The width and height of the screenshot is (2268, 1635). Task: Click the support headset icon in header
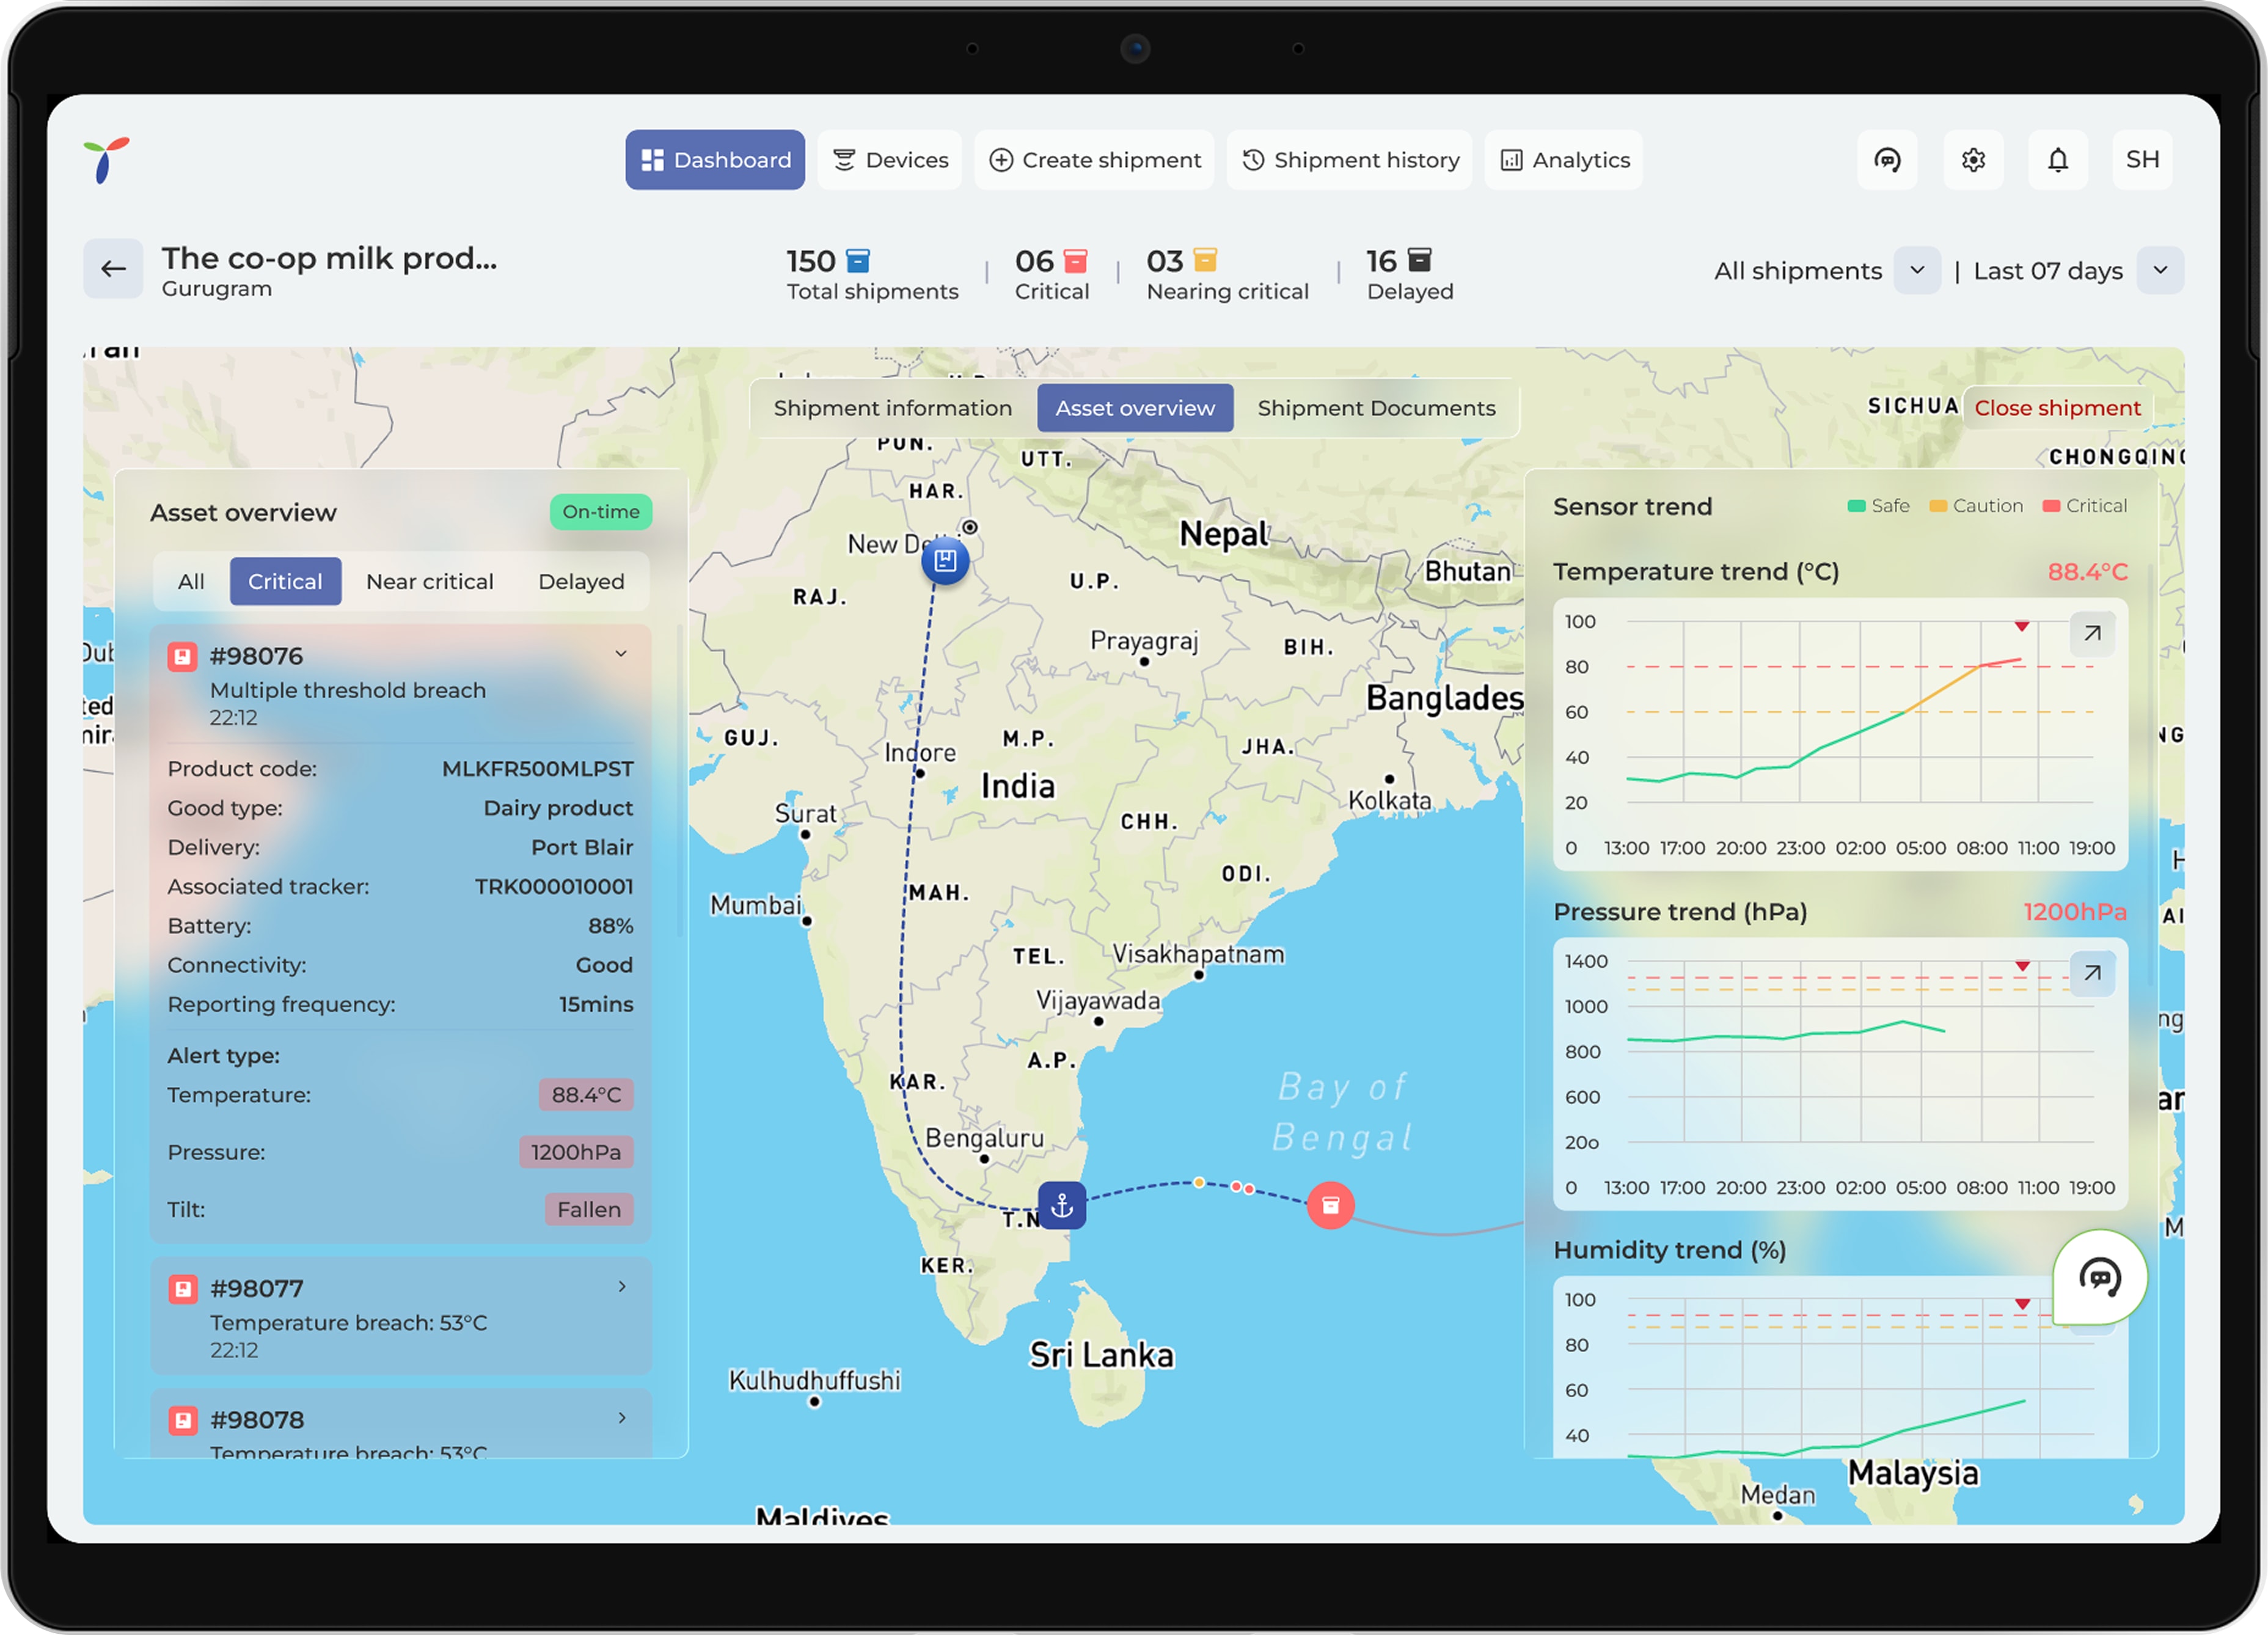[1886, 160]
